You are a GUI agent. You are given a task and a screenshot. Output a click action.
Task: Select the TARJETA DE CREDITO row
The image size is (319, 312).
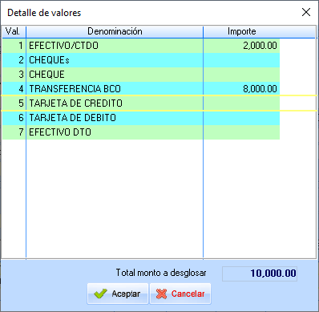(141, 103)
